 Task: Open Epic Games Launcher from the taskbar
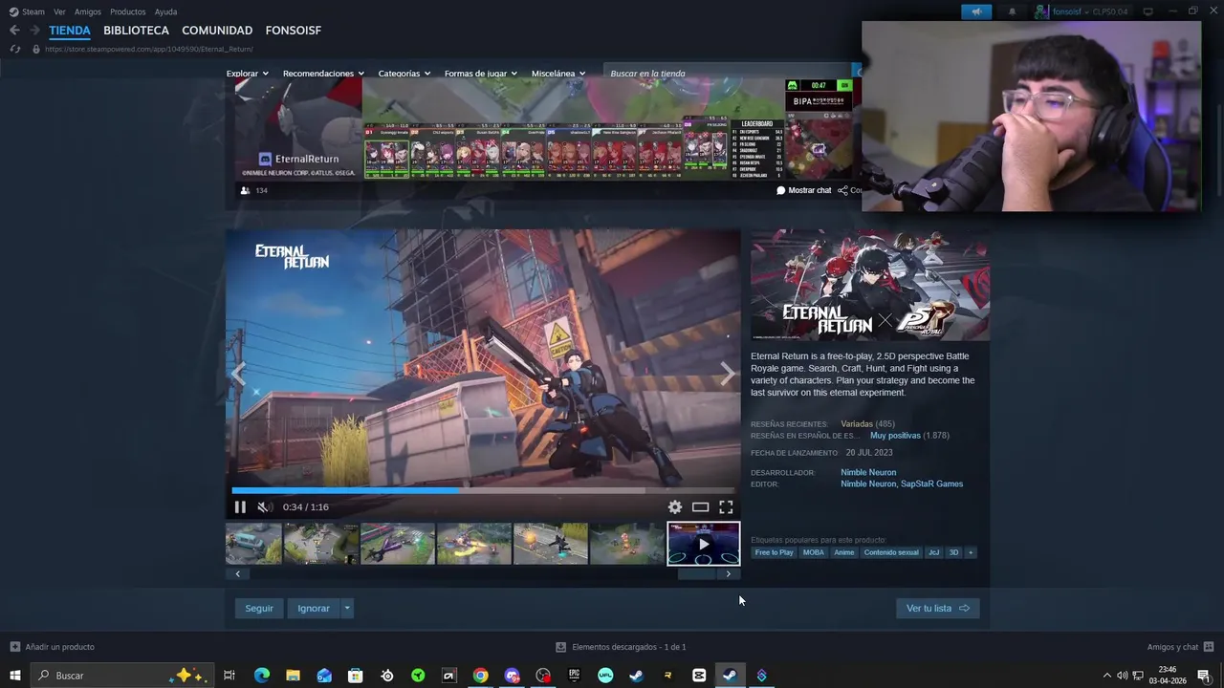(x=574, y=676)
